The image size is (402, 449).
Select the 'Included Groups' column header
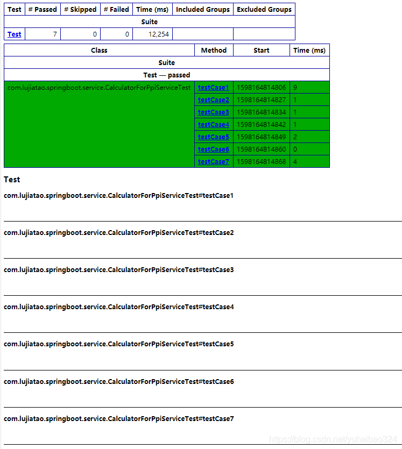(203, 10)
